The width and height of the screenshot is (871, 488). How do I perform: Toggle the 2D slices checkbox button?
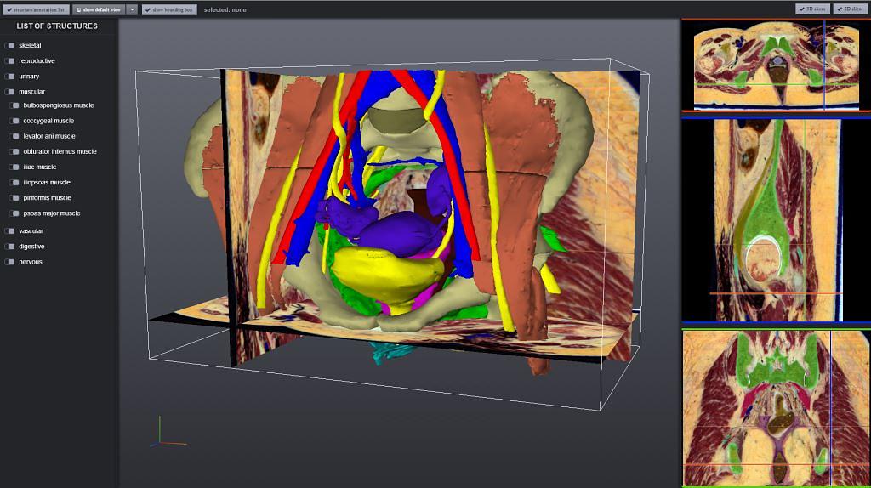[x=849, y=9]
